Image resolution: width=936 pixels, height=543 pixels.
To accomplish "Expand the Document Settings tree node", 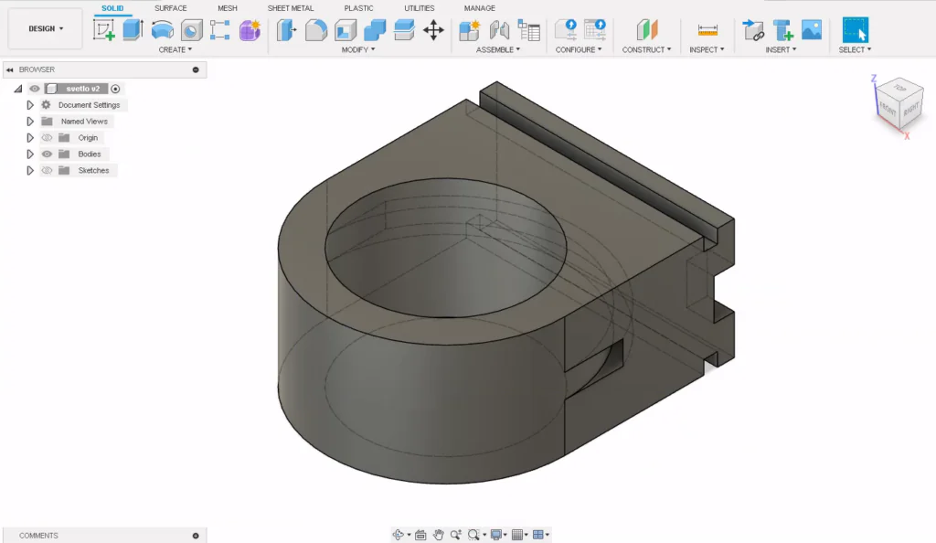I will click(30, 105).
